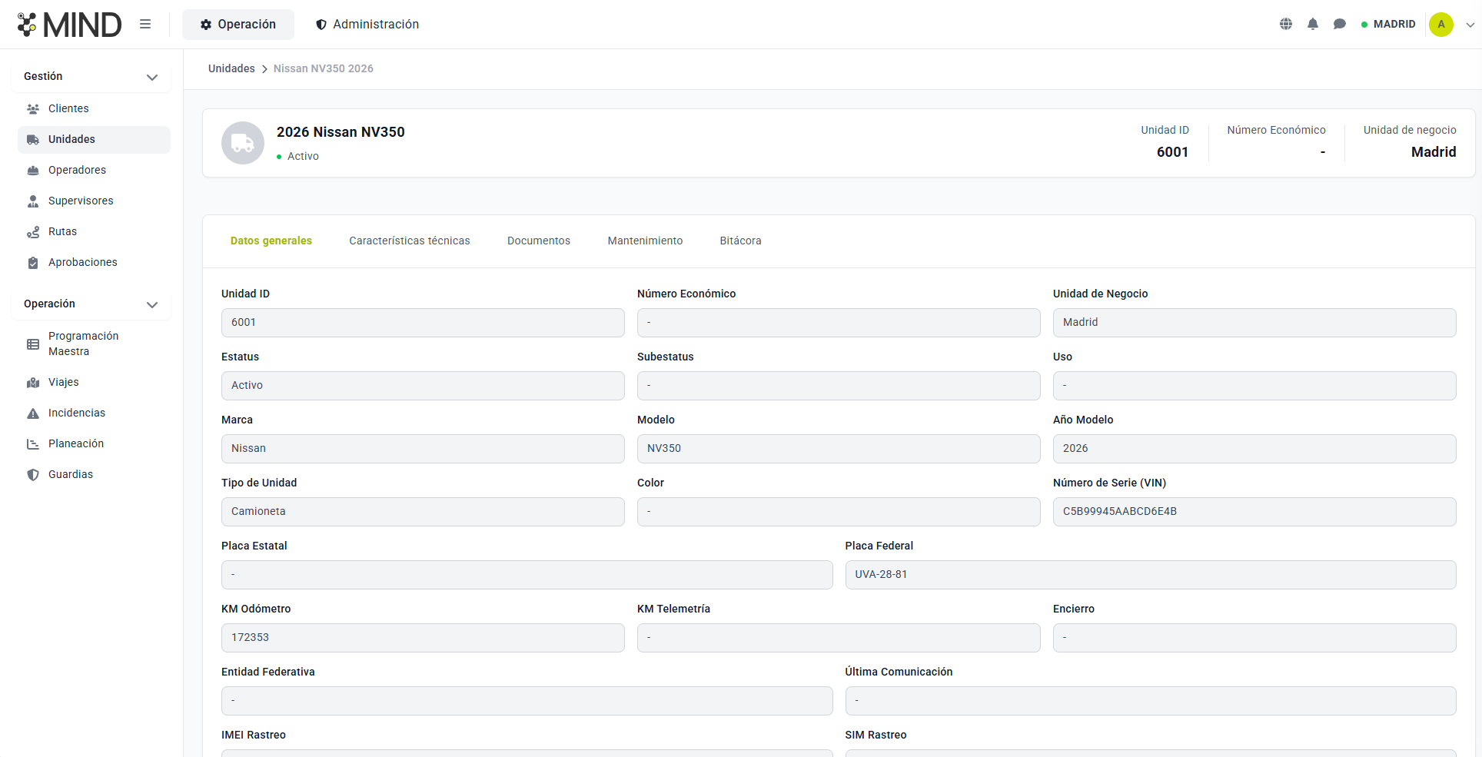Click the Placa Estatal input field
Image resolution: width=1482 pixels, height=757 pixels.
click(527, 575)
